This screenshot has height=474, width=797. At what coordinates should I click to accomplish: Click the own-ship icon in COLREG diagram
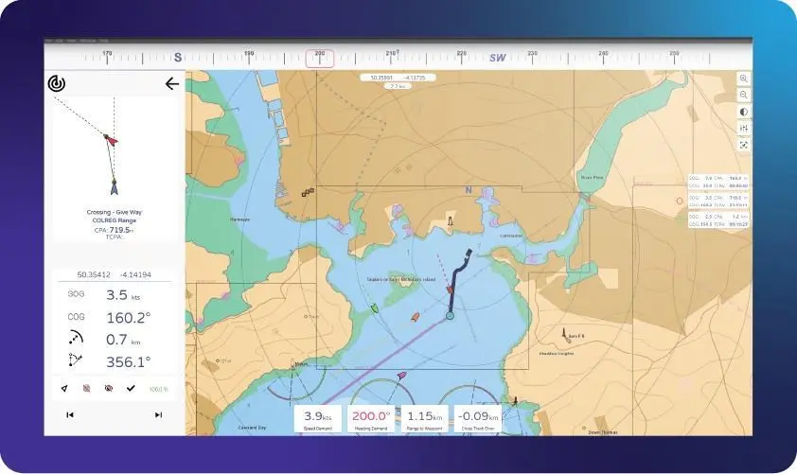point(115,188)
